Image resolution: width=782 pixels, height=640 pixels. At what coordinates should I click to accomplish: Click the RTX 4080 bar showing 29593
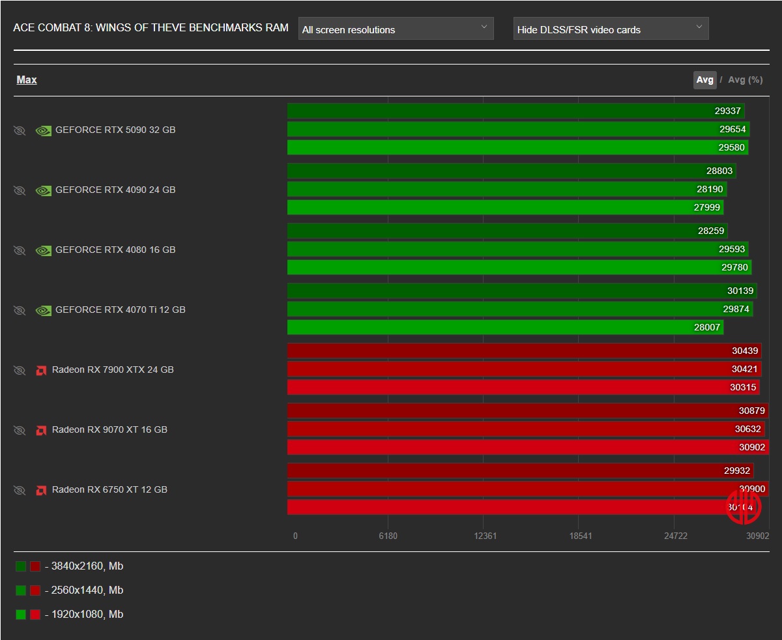tap(518, 249)
